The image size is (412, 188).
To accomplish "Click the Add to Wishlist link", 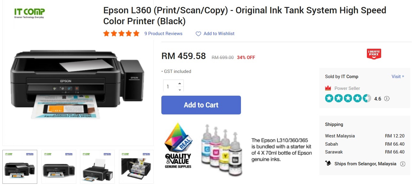I will 219,34.
